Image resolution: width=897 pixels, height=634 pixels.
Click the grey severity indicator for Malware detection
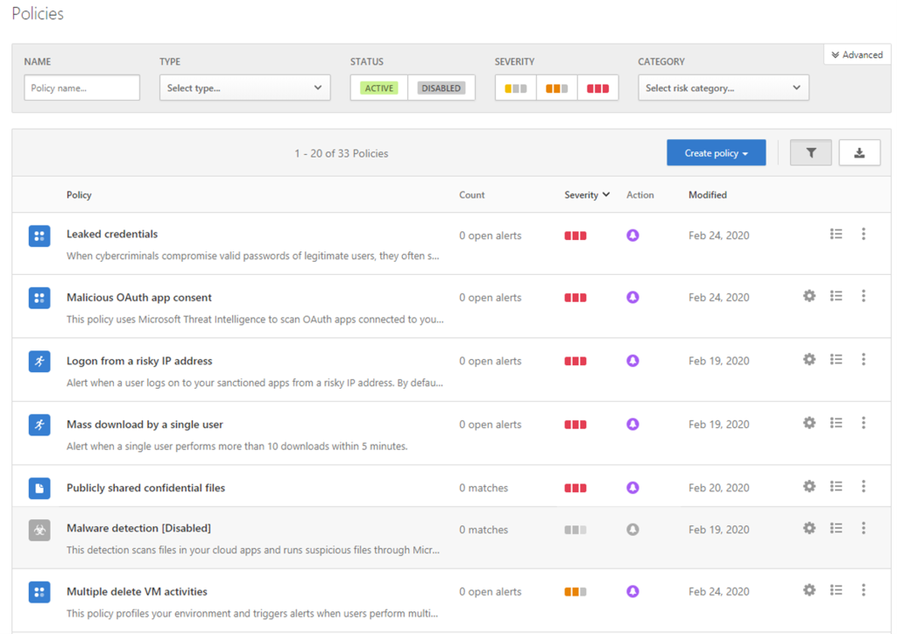coord(576,530)
